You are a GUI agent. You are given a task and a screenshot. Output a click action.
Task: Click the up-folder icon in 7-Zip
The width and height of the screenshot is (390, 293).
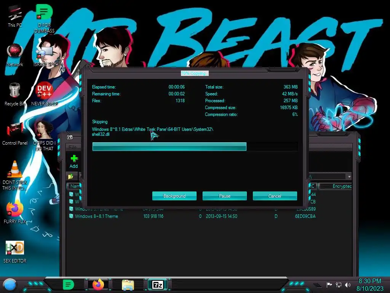tap(71, 176)
